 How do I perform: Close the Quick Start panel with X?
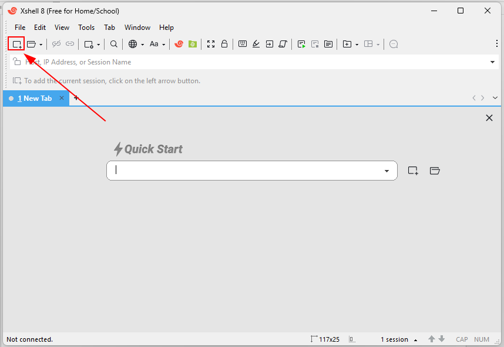tap(489, 118)
